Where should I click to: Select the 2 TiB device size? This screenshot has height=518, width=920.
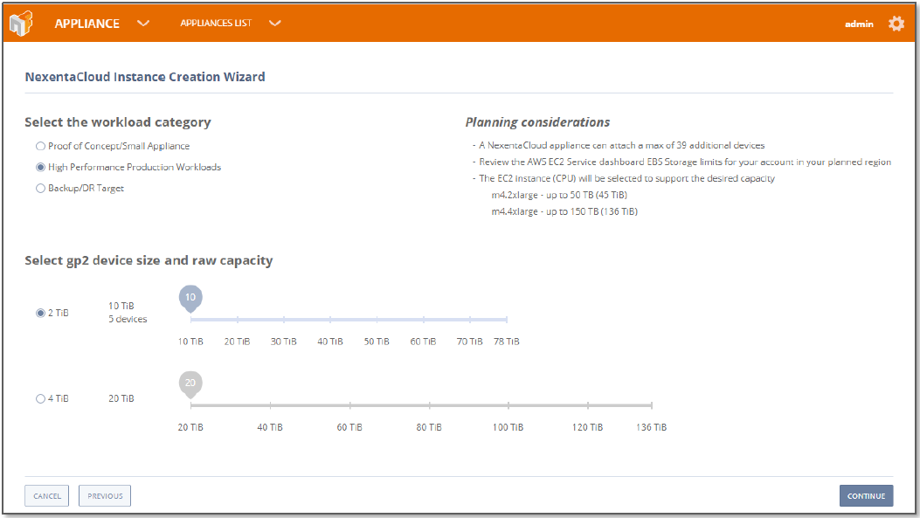click(40, 313)
